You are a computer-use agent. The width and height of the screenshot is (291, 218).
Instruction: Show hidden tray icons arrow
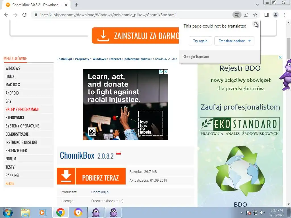[242, 213]
